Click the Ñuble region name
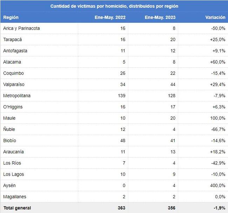This screenshot has height=213, width=228. click(x=9, y=129)
